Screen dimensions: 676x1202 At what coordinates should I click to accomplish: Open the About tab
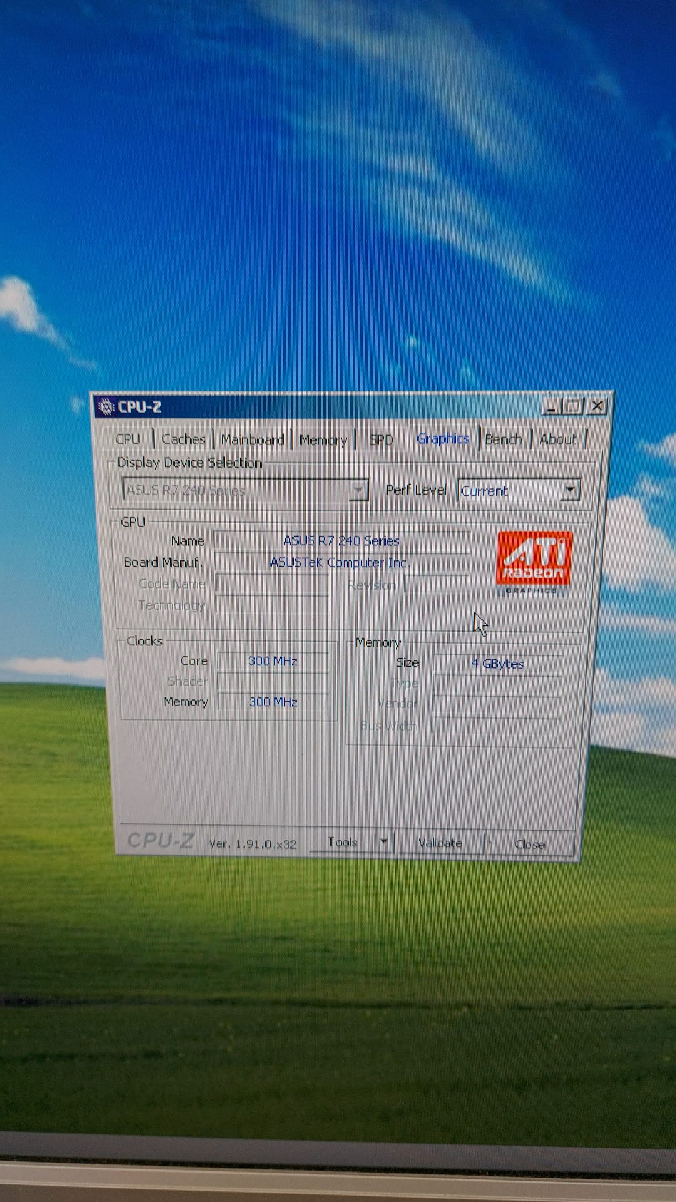(x=558, y=439)
